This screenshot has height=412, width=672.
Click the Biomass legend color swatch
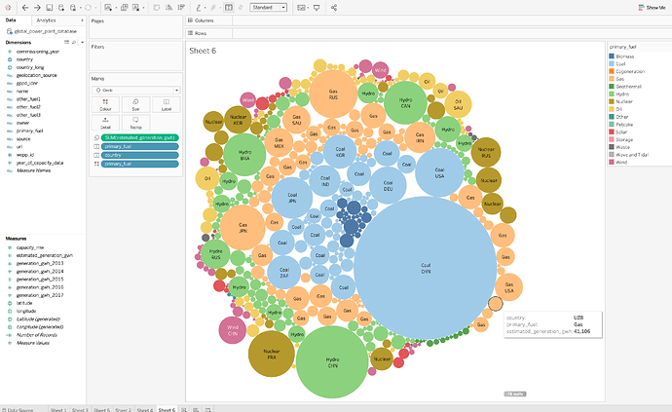click(612, 56)
